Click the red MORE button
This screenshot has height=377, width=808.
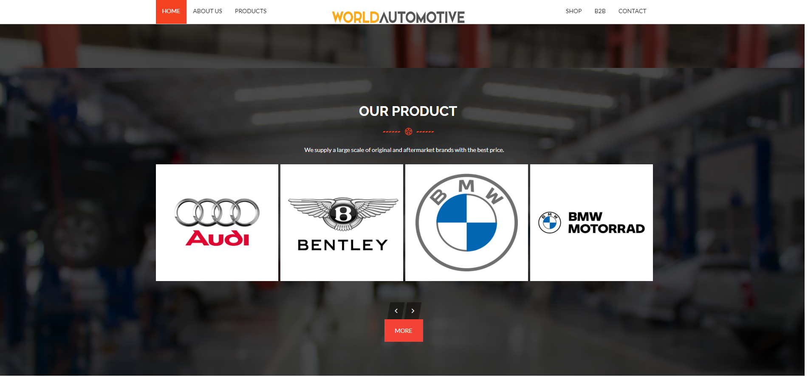[x=404, y=331]
